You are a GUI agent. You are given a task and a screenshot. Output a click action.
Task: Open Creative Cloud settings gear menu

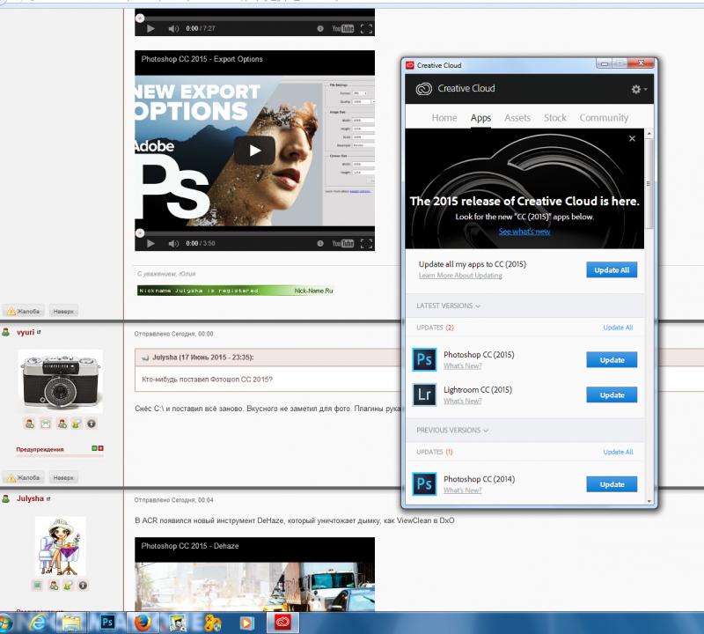pyautogui.click(x=639, y=89)
